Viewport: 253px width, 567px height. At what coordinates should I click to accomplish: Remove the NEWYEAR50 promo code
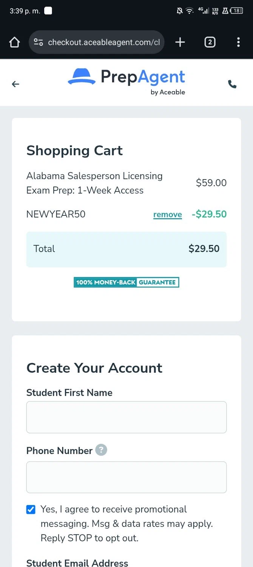click(167, 215)
